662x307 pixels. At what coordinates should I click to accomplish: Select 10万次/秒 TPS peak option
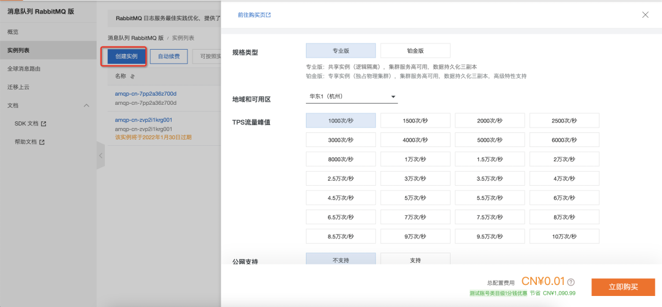click(x=565, y=237)
